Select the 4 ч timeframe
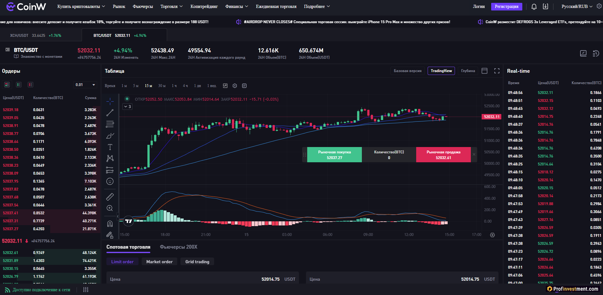603x295 pixels. pos(185,86)
